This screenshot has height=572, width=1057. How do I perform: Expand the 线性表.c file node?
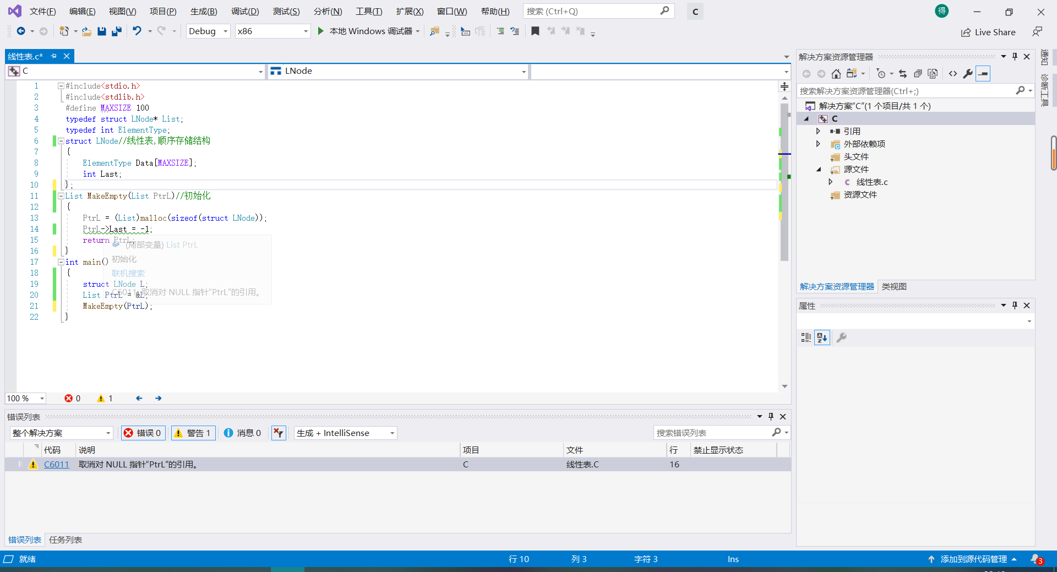click(831, 182)
